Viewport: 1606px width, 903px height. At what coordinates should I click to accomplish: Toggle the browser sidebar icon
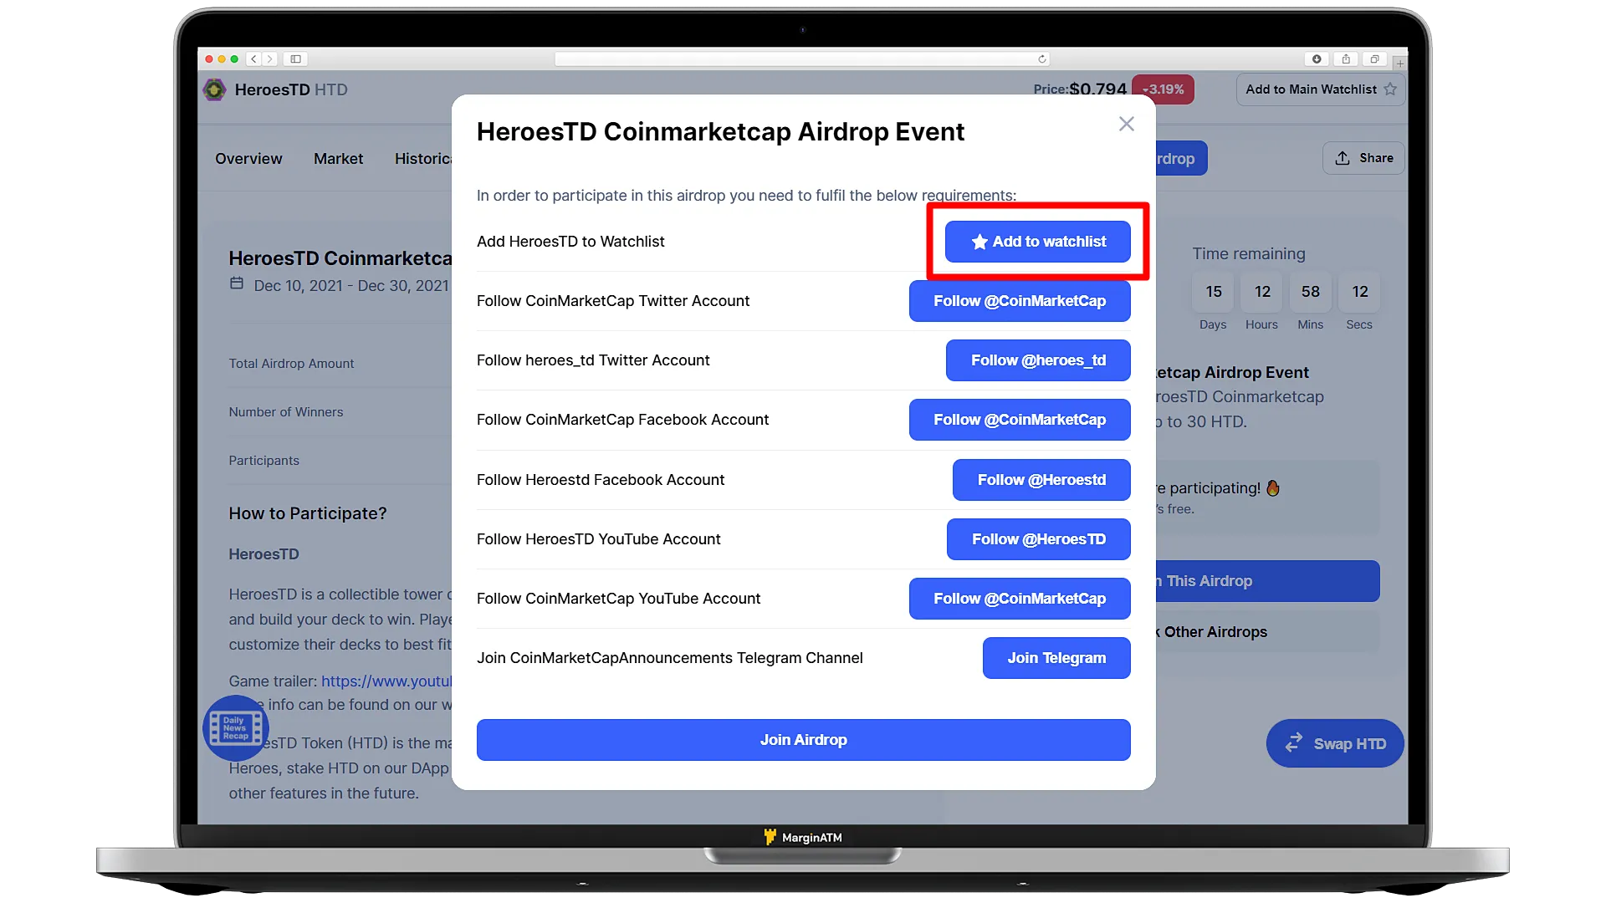[x=295, y=59]
